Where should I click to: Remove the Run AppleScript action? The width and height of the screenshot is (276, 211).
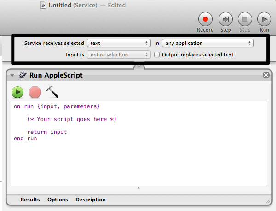click(266, 75)
